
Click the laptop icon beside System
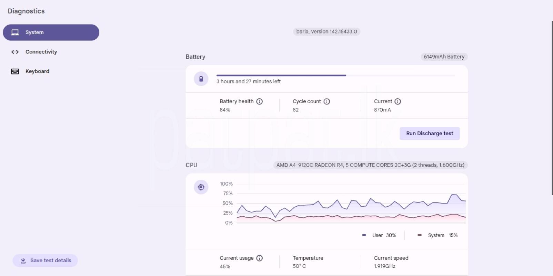(15, 32)
